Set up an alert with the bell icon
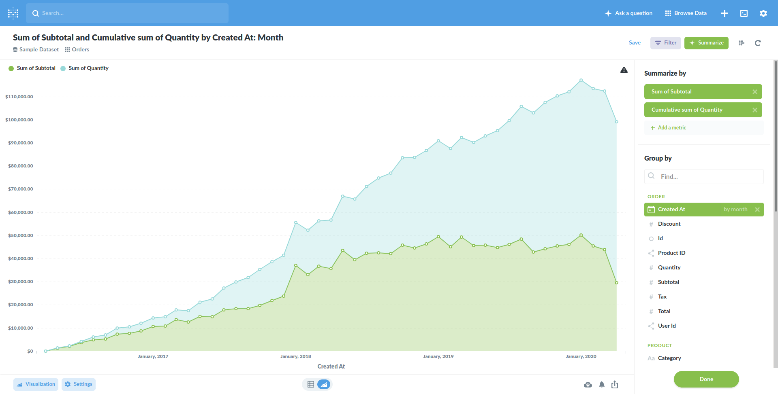The height and width of the screenshot is (394, 778). (602, 384)
